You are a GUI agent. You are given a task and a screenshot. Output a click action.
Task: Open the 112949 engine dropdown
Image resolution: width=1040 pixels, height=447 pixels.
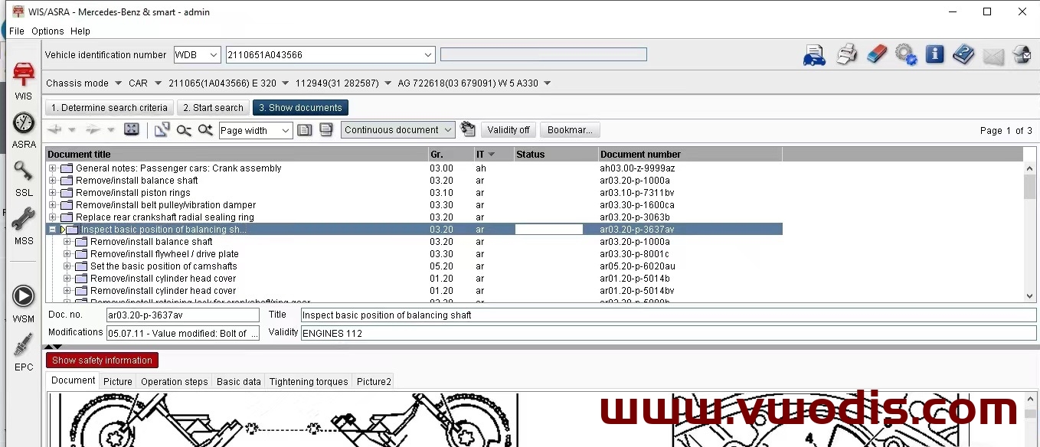(x=388, y=83)
